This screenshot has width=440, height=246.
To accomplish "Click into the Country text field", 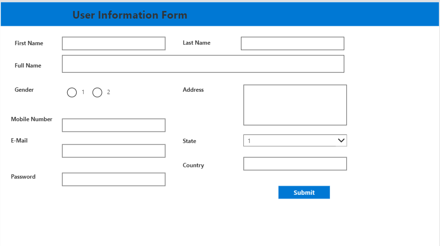I will point(295,164).
